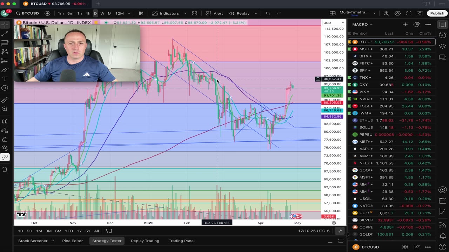Image resolution: width=449 pixels, height=252 pixels.
Task: Redo the chart action
Action: pyautogui.click(x=279, y=13)
